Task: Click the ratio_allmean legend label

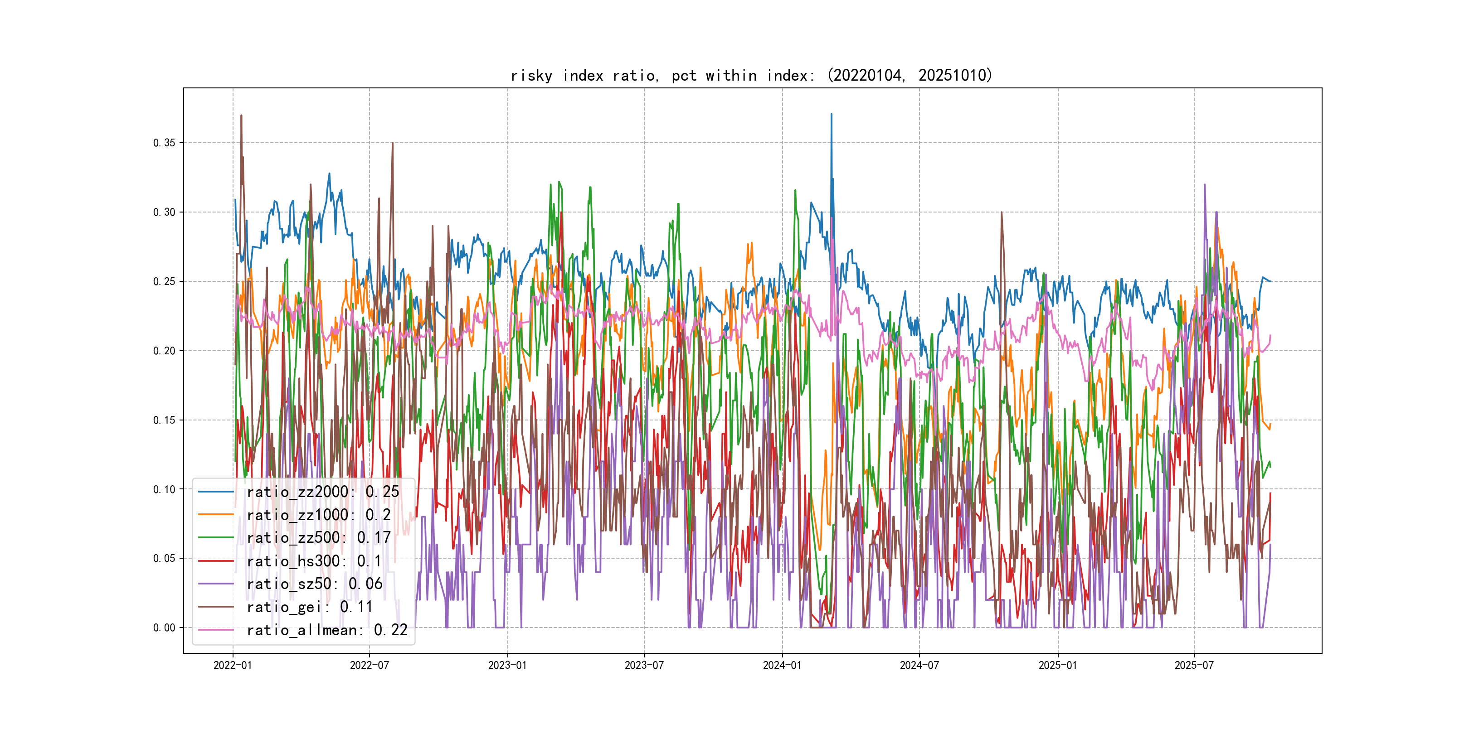Action: pos(327,630)
